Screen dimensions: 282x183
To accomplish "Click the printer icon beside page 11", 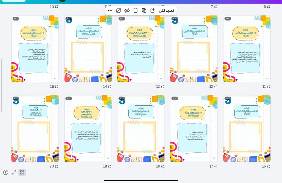I will tap(269, 87).
